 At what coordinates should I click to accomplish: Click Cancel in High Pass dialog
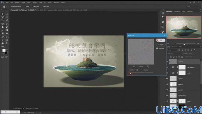161,45
